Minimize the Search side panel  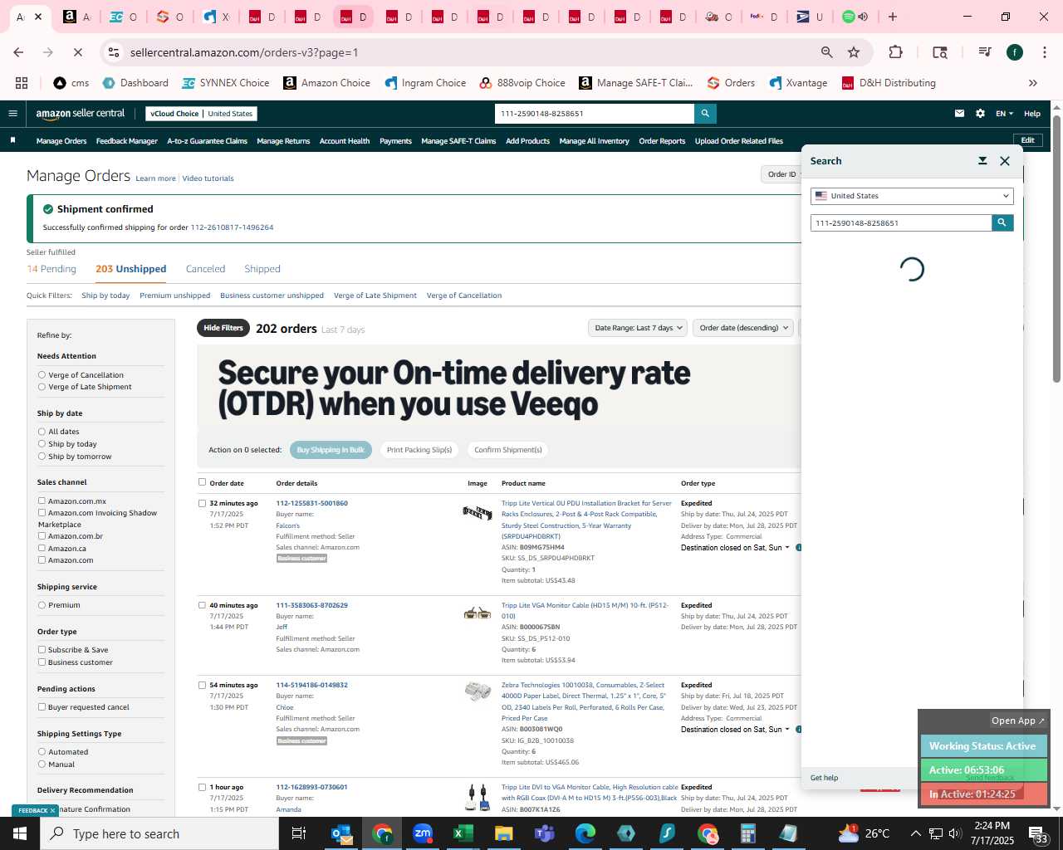pyautogui.click(x=982, y=161)
